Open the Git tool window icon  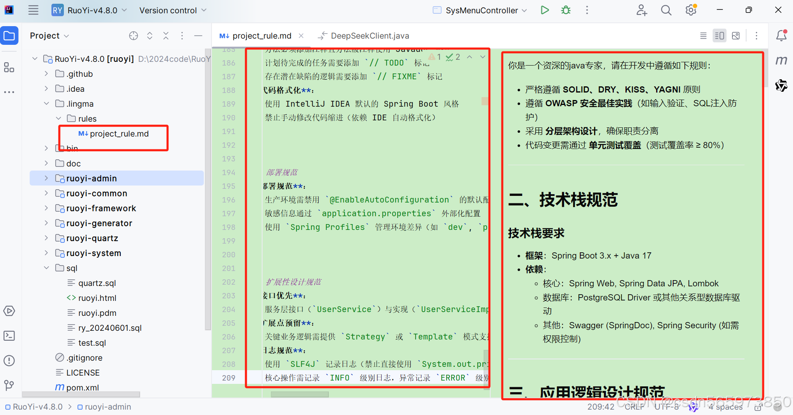[9, 385]
